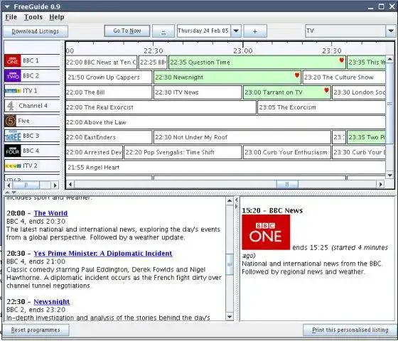The width and height of the screenshot is (398, 341).
Task: Click the BBC Two channel logo icon
Action: coord(13,75)
